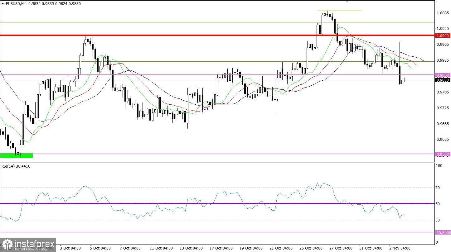Click the 7 Oct 04:00 date label

(130, 248)
